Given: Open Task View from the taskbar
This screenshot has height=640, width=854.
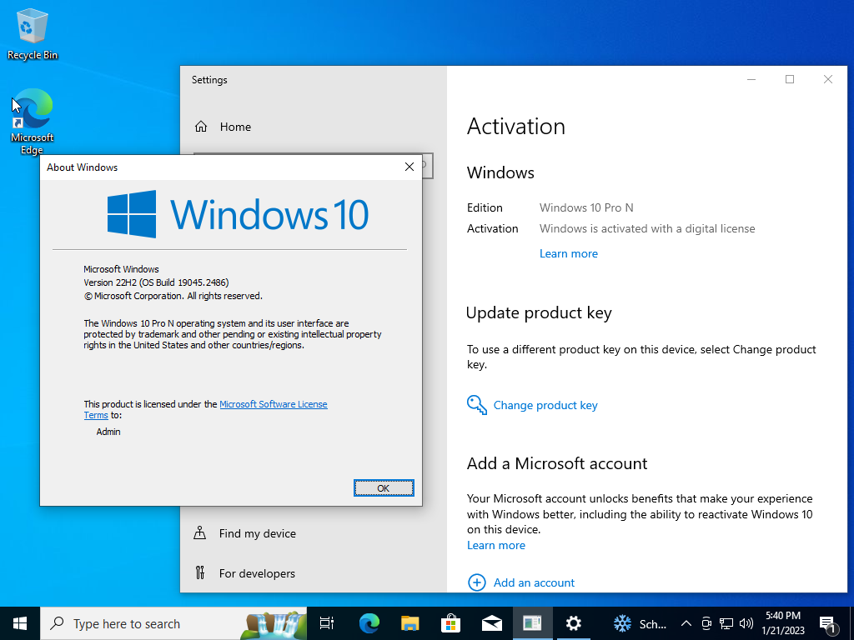Looking at the screenshot, I should pos(327,623).
